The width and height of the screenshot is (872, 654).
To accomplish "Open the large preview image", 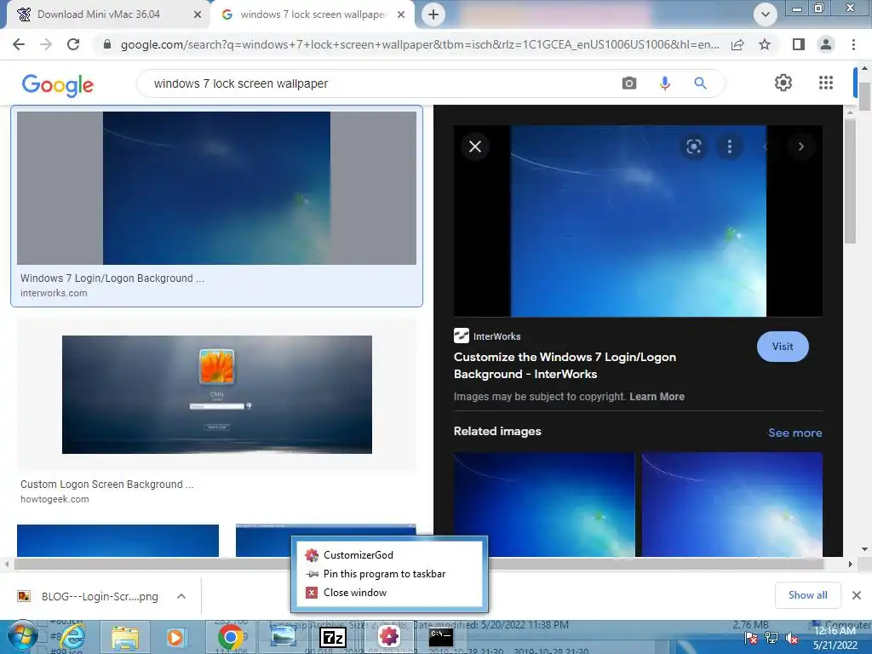I will point(638,221).
